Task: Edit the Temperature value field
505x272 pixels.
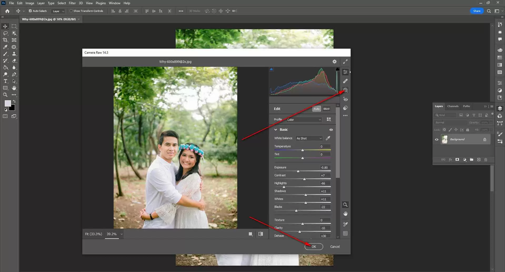Action: tap(325, 147)
